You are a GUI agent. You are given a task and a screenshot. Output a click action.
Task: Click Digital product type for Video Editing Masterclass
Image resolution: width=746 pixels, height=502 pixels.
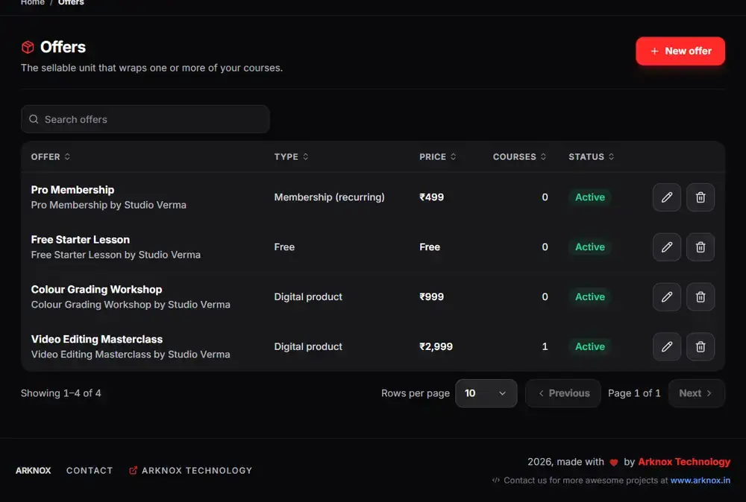click(x=308, y=346)
